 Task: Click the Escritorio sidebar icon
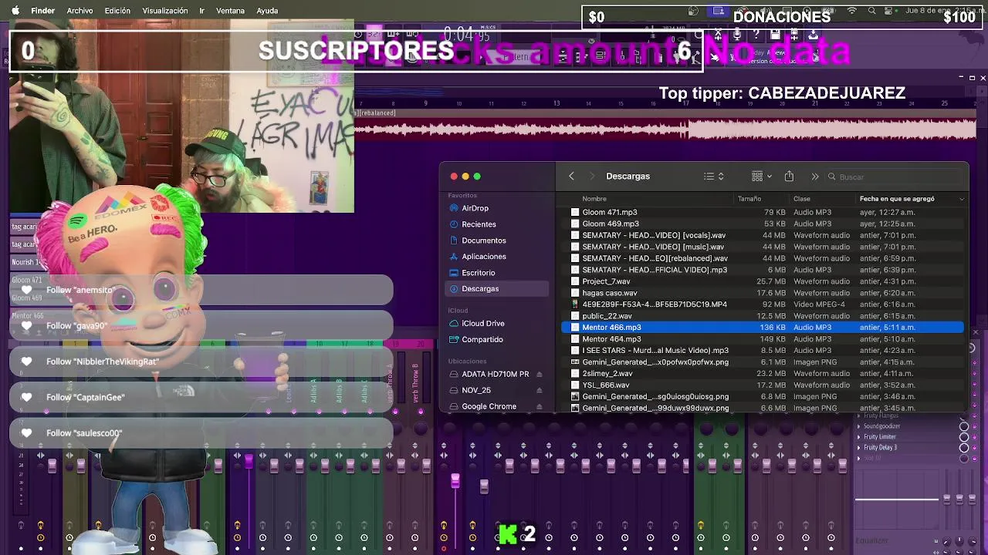(x=454, y=273)
